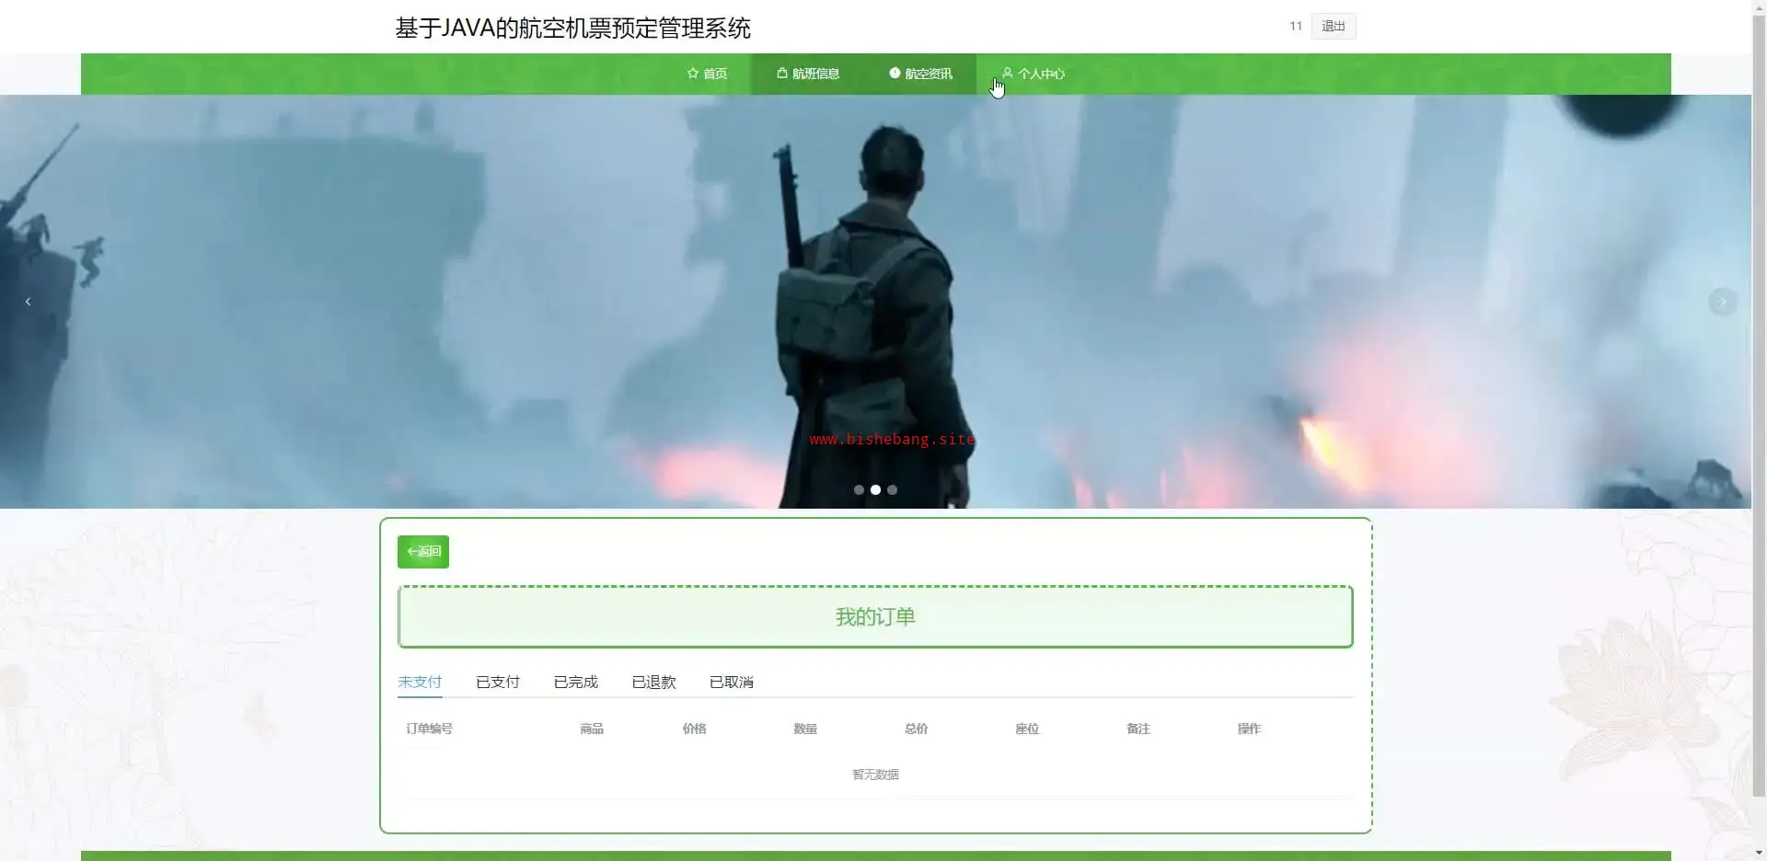This screenshot has height=861, width=1767.
Task: Switch to the 已取消 orders tab
Action: point(732,682)
